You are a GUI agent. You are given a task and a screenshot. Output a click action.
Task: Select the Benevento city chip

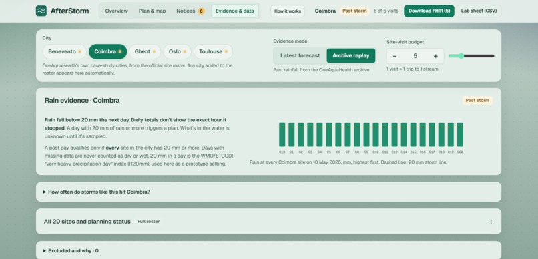click(65, 52)
